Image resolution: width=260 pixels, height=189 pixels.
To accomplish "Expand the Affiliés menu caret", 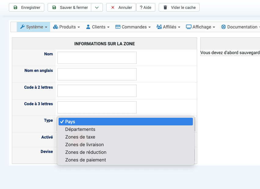I will (179, 27).
